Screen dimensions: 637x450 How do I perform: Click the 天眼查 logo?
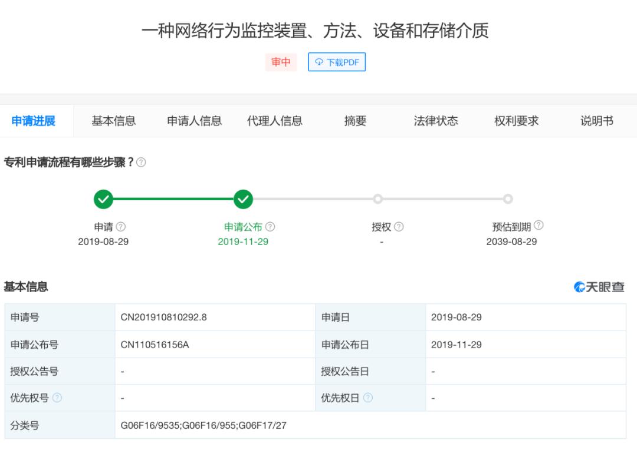(x=599, y=287)
